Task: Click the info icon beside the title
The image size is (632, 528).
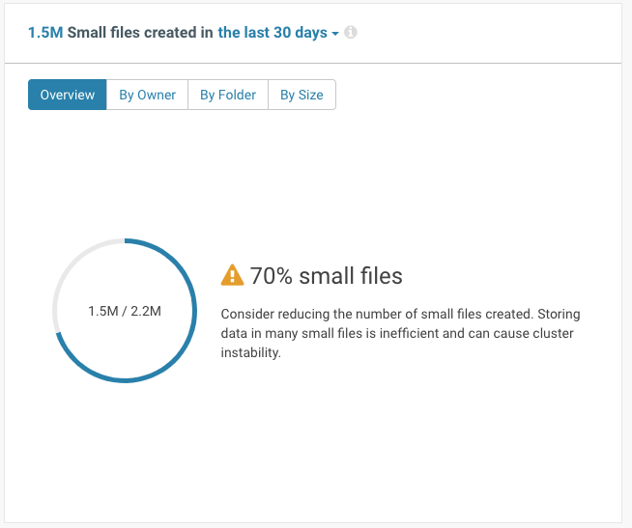Action: click(x=350, y=32)
